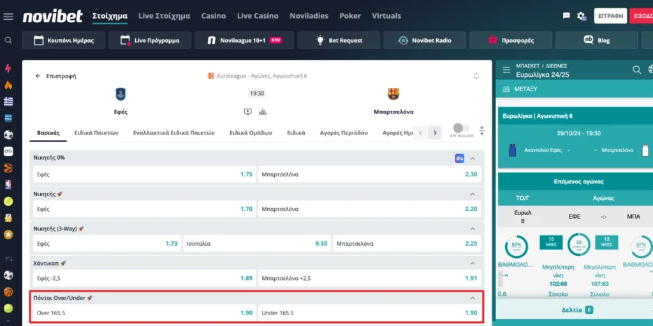
Task: Go back with Επιστροφή link
Action: [x=56, y=76]
